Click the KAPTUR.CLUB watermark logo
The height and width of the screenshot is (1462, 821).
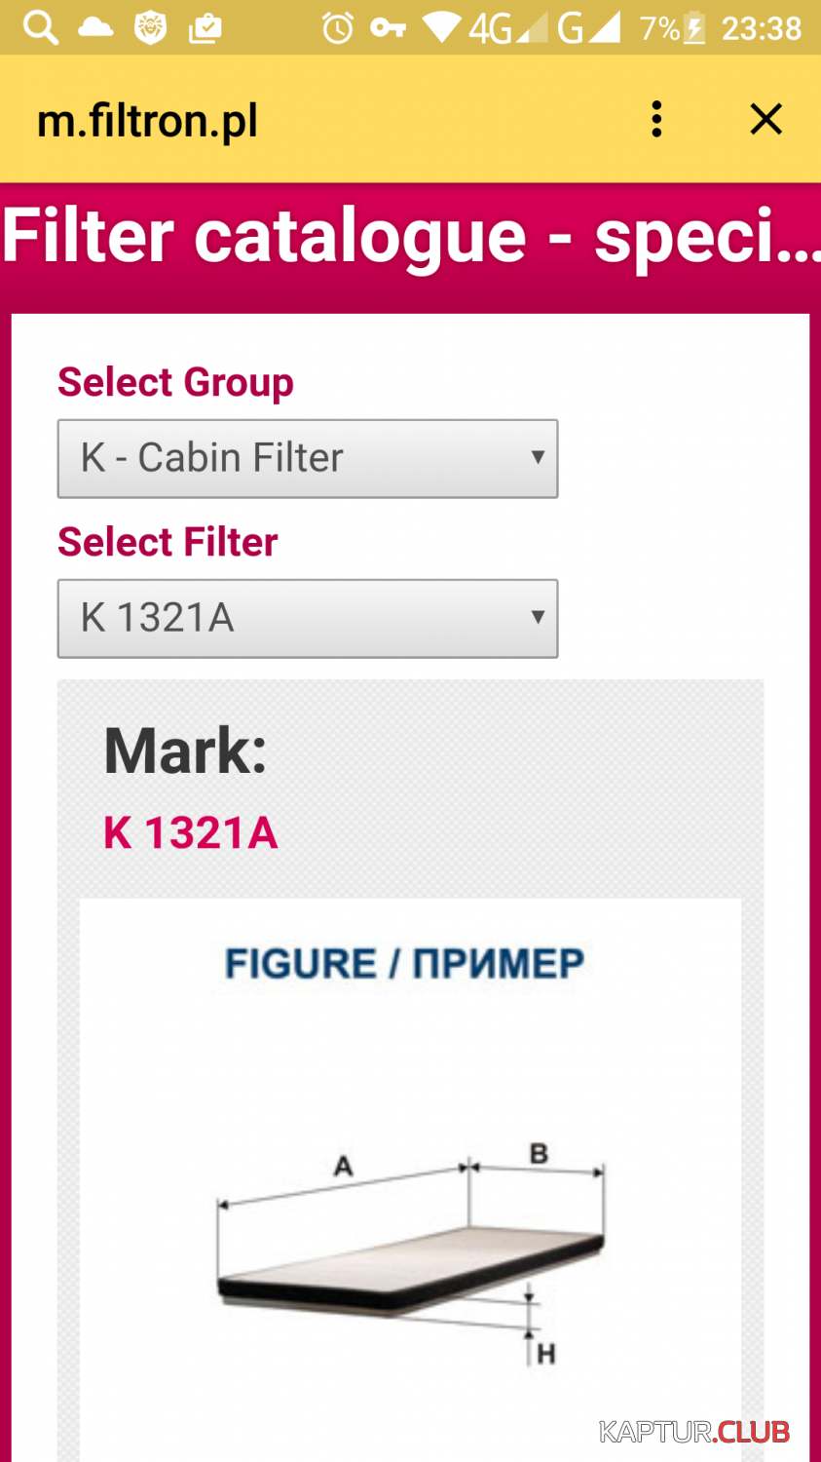click(694, 1432)
